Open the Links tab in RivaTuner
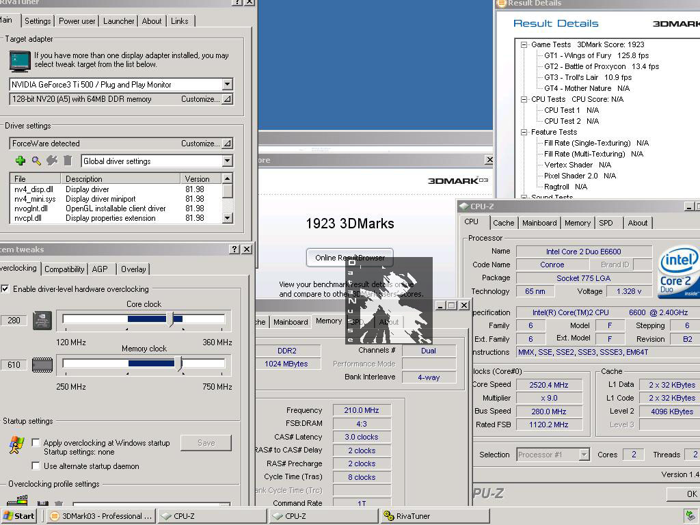 point(180,21)
